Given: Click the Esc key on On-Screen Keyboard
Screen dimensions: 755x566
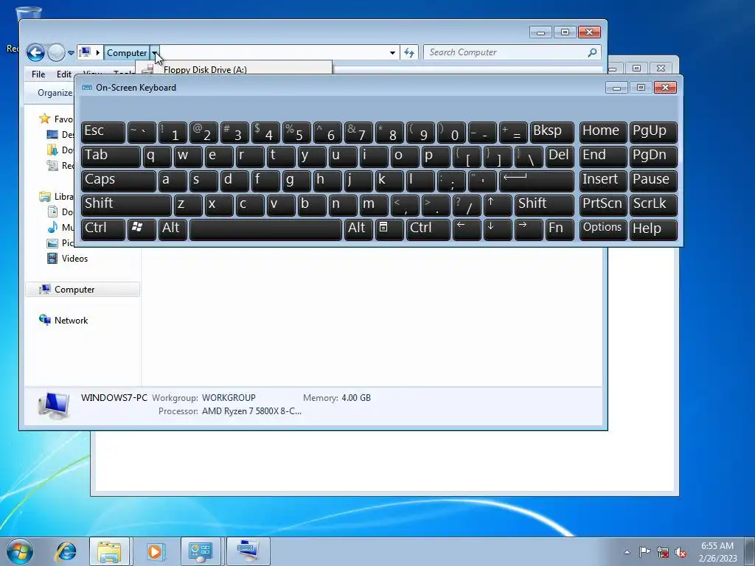Looking at the screenshot, I should click(x=103, y=132).
